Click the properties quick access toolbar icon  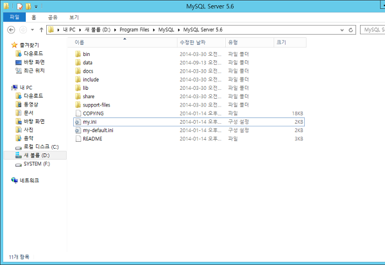pos(20,6)
